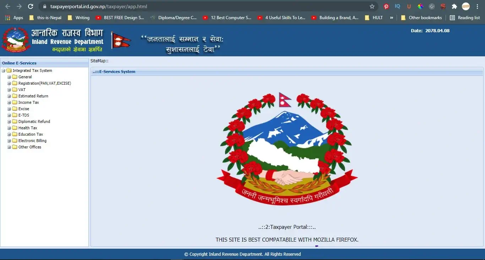Open the Writing bookmark folder

pos(78,18)
